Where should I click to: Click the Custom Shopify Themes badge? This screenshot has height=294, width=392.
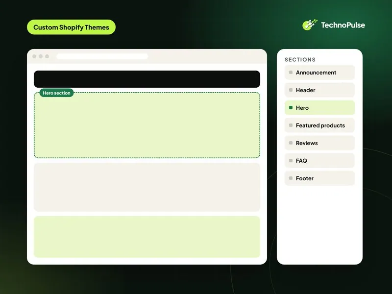point(71,27)
